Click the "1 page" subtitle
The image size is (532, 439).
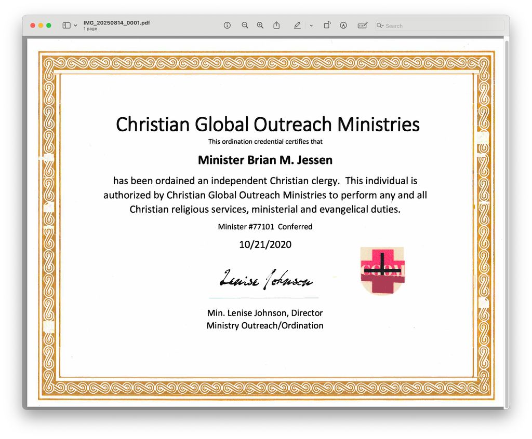pos(90,29)
